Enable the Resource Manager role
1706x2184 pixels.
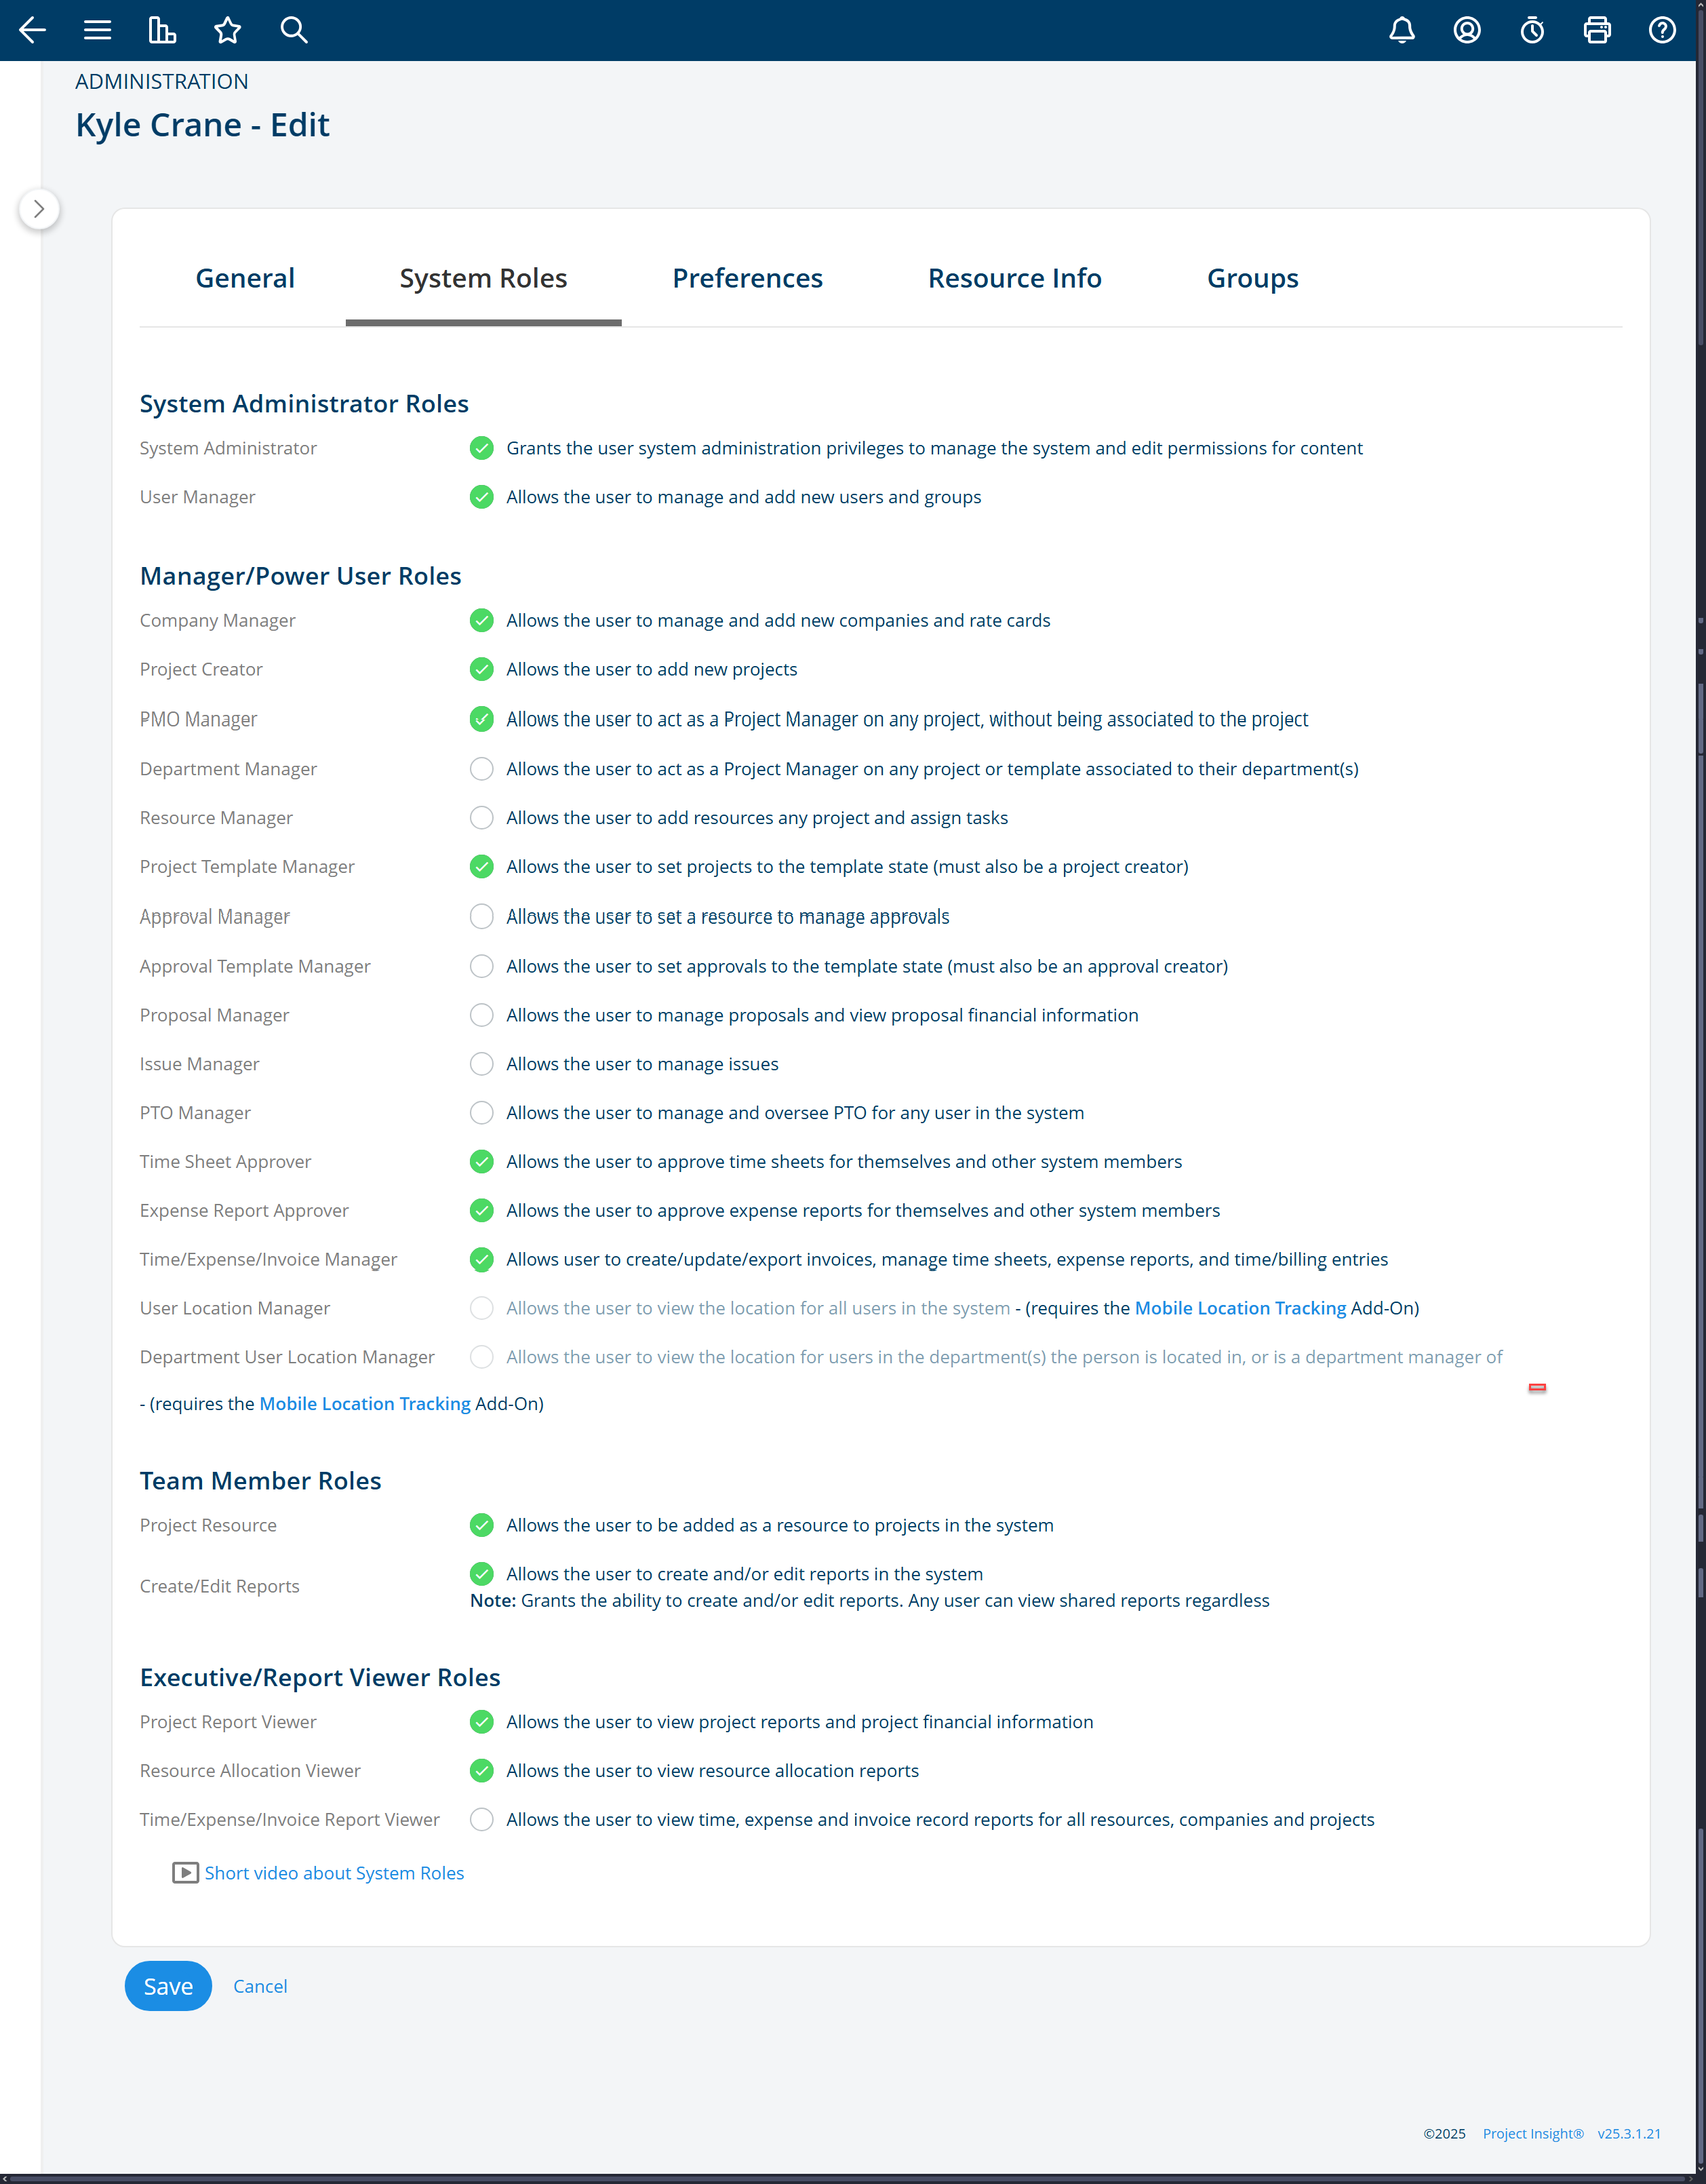[481, 818]
